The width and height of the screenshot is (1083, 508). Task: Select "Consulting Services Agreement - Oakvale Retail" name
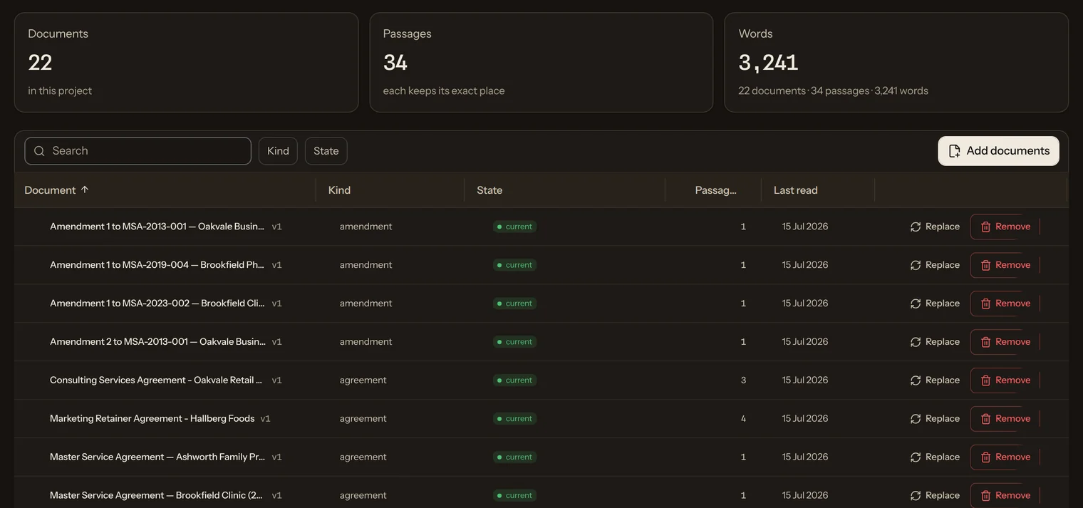pos(157,380)
